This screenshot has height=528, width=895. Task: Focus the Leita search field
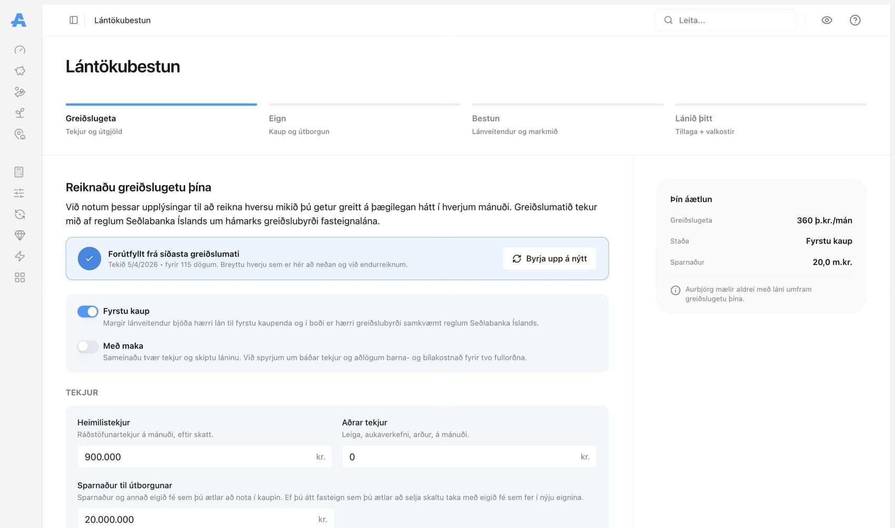click(725, 20)
